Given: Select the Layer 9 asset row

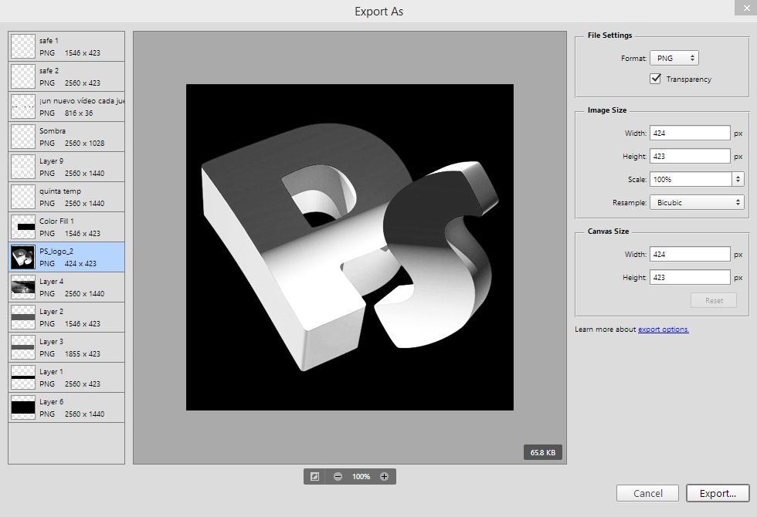Looking at the screenshot, I should tap(66, 167).
